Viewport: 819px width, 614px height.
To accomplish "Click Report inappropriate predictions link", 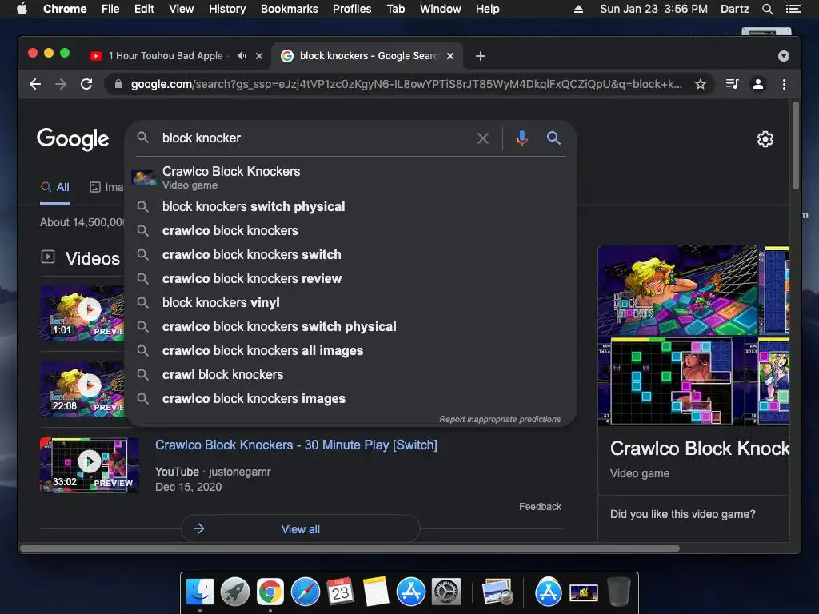I will [x=500, y=419].
